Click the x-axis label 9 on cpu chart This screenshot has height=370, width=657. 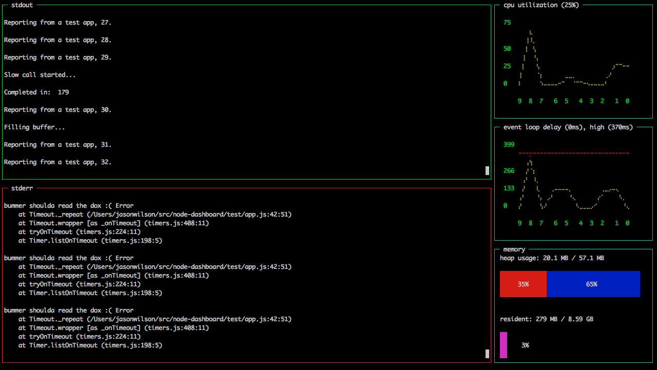point(519,101)
